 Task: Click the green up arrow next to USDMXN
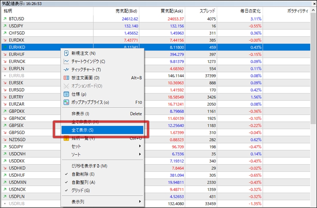pos(5,182)
